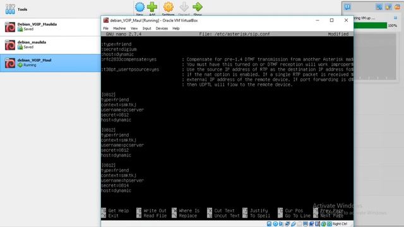404x227 pixels.
Task: Open Settings via the orange gear icon
Action: point(169,7)
